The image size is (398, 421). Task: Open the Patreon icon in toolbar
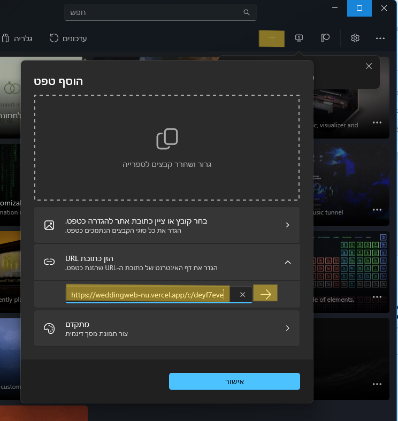tap(325, 38)
